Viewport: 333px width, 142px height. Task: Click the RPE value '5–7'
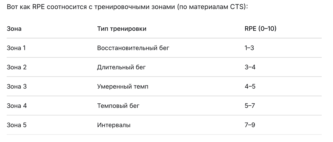(x=250, y=106)
